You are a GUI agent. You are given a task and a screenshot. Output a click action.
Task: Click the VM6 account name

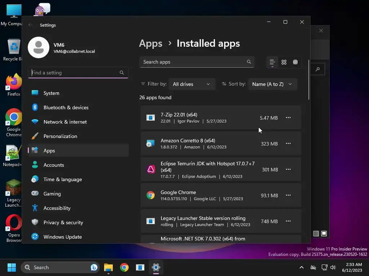[59, 45]
